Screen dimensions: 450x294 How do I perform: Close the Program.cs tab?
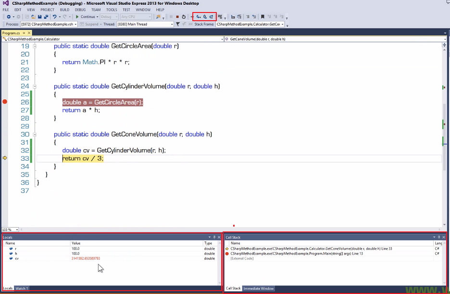click(x=29, y=33)
